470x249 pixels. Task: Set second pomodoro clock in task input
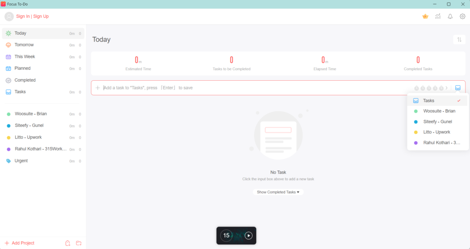423,88
